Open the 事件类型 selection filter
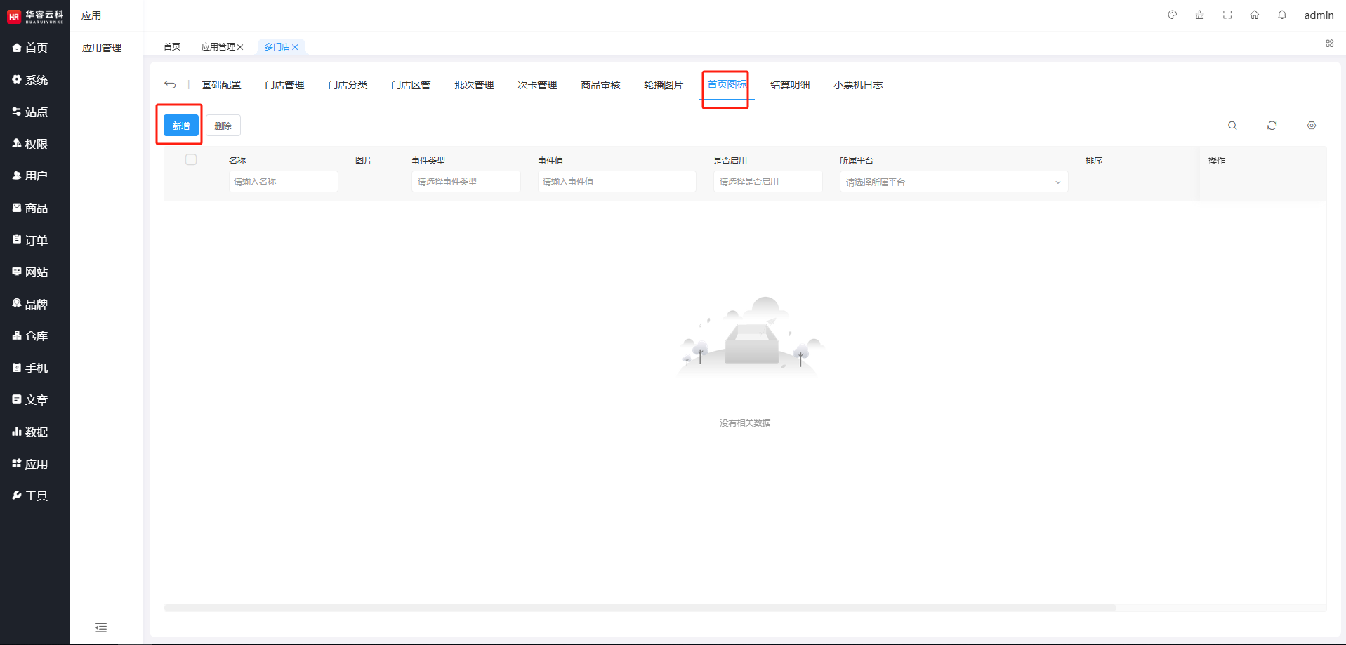This screenshot has height=645, width=1346. pyautogui.click(x=466, y=182)
